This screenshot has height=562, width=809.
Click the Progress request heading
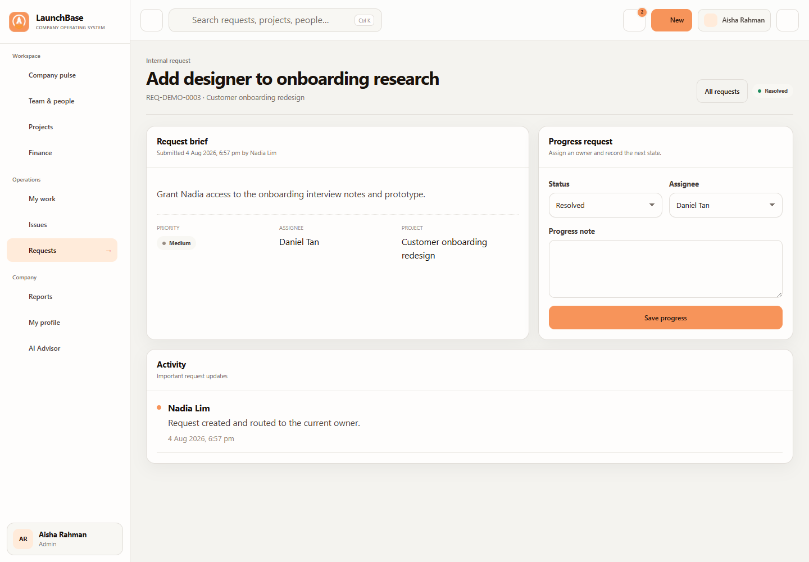tap(580, 142)
